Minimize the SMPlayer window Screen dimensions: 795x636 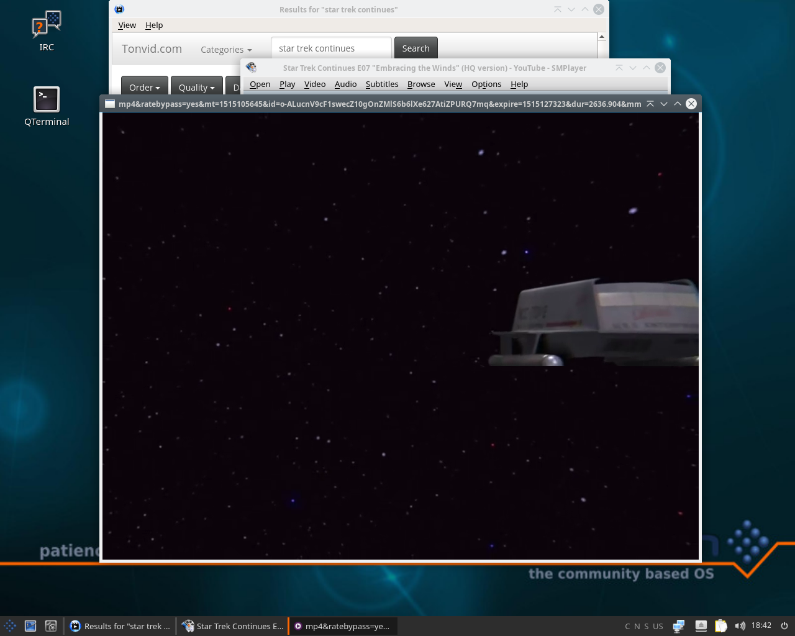633,68
